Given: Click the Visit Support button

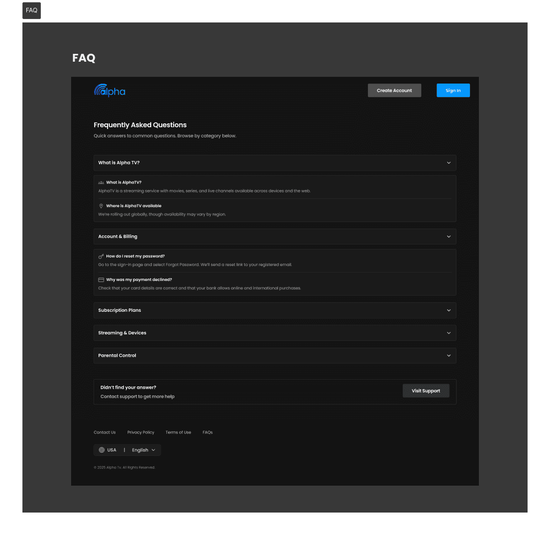Looking at the screenshot, I should coord(426,391).
